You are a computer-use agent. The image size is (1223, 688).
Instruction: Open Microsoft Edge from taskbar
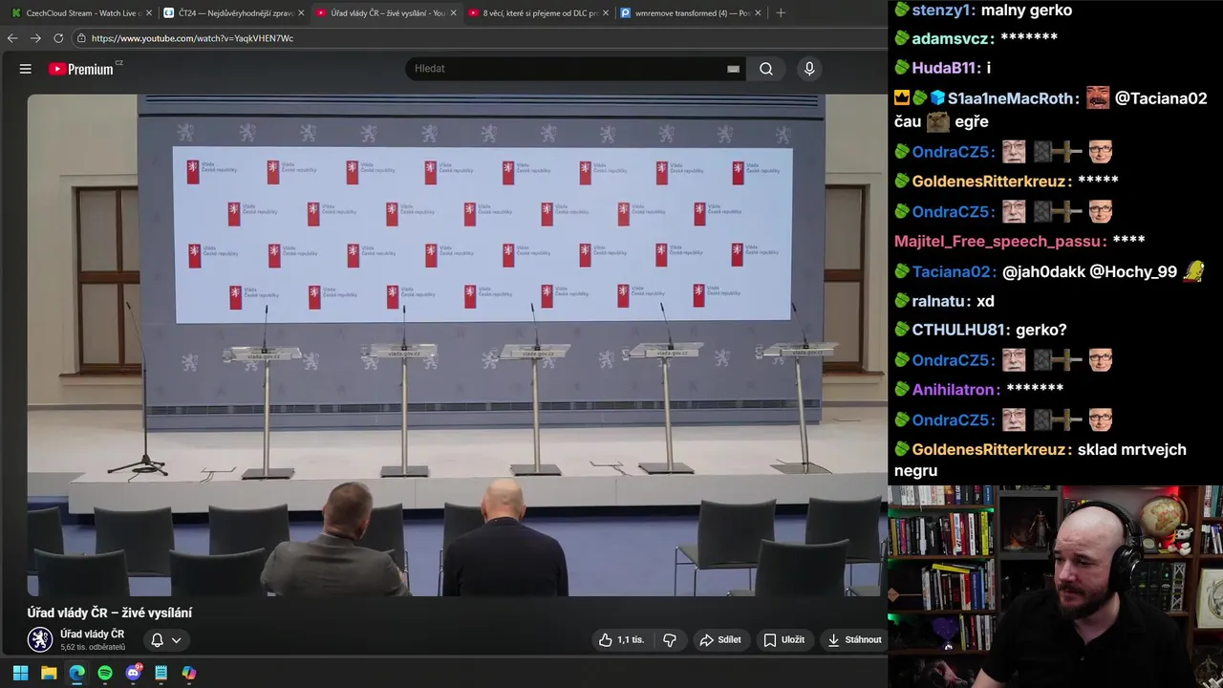coord(76,673)
